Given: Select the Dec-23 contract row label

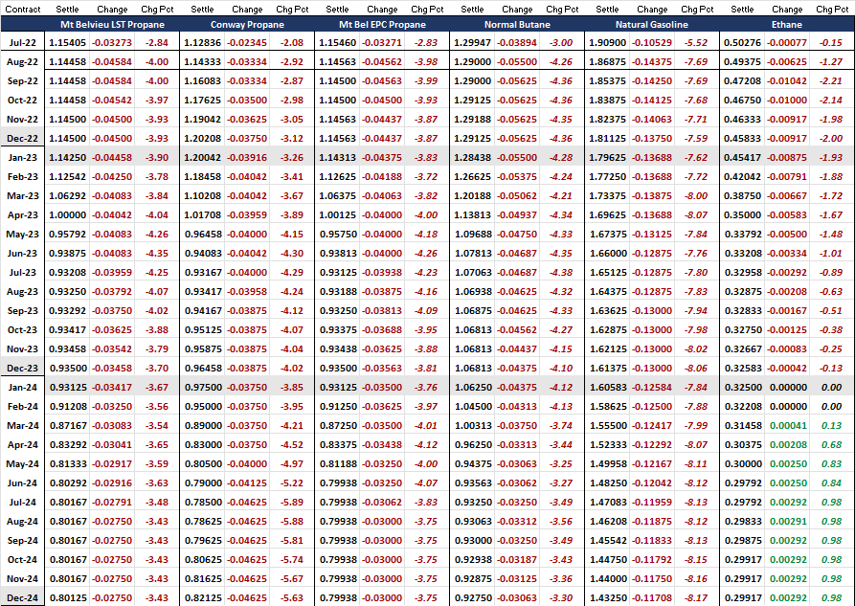Looking at the screenshot, I should click(x=22, y=369).
